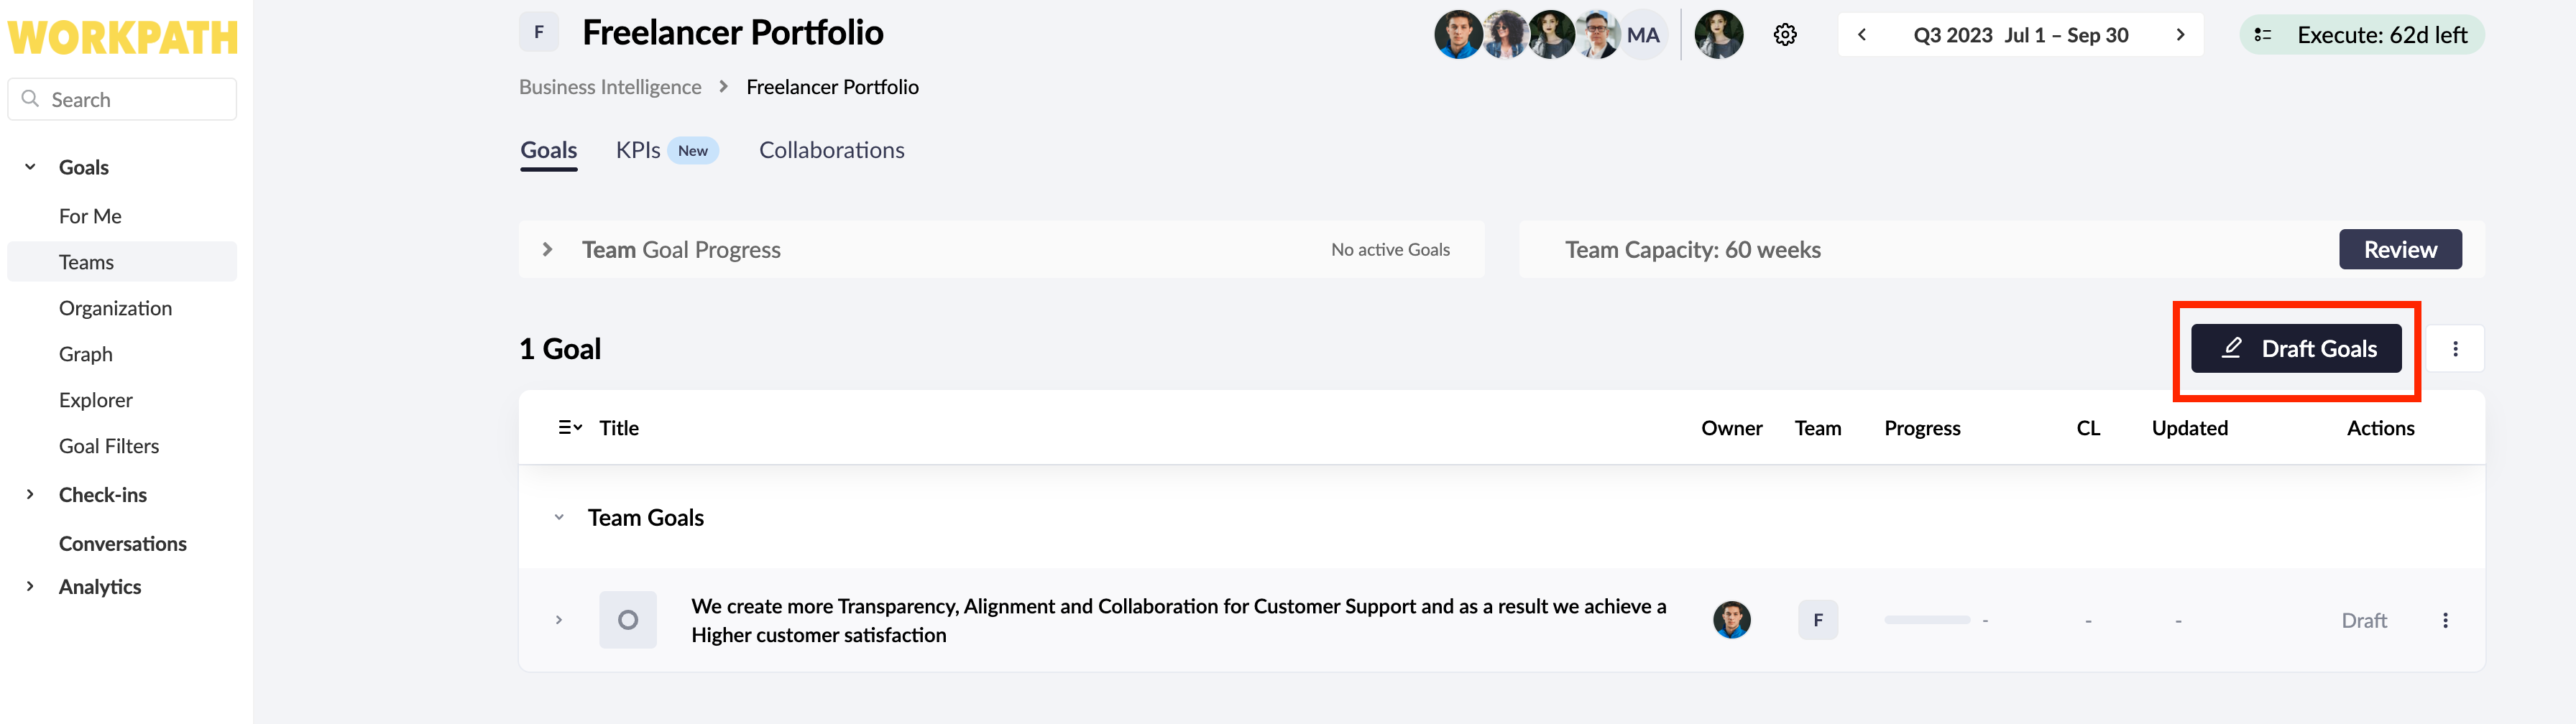
Task: Click the goal status circle icon
Action: tap(628, 620)
